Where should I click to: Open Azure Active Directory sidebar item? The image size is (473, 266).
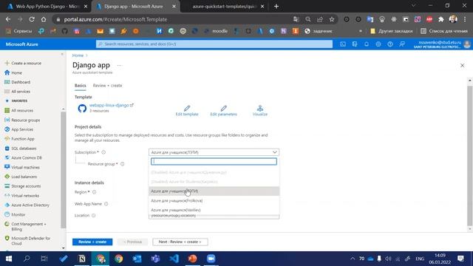click(x=27, y=205)
